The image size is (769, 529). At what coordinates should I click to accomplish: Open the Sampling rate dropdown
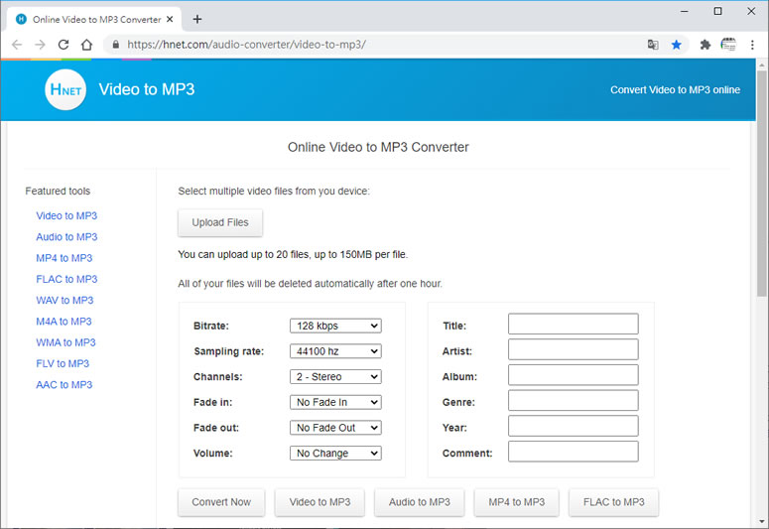(335, 351)
